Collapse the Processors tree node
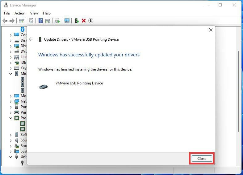This screenshot has width=243, height=175. pyautogui.click(x=10, y=118)
